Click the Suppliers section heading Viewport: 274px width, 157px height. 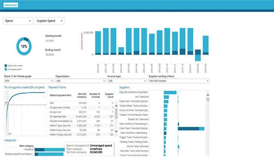pos(124,87)
